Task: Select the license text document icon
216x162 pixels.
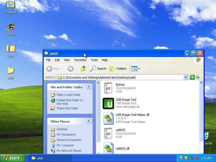Action: pos(108,88)
